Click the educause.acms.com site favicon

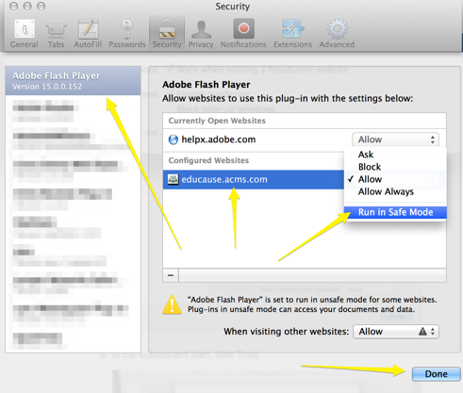tap(174, 179)
